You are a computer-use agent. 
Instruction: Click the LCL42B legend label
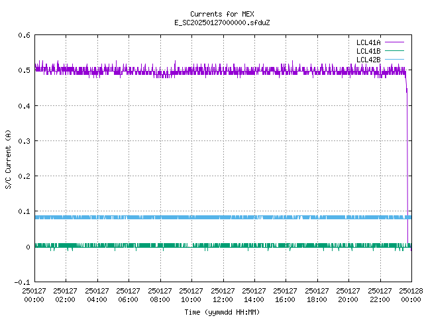[368, 60]
